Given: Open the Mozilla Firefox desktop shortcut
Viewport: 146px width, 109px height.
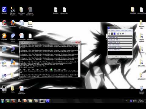Looking at the screenshot, I should [13, 24].
